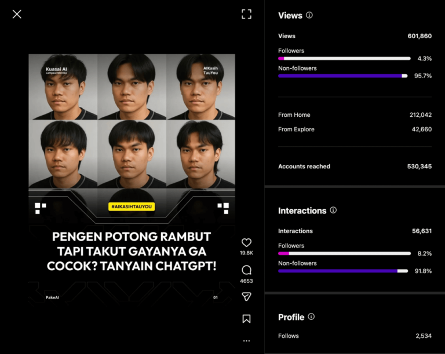Close the post insights view
This screenshot has width=445, height=354.
point(17,14)
